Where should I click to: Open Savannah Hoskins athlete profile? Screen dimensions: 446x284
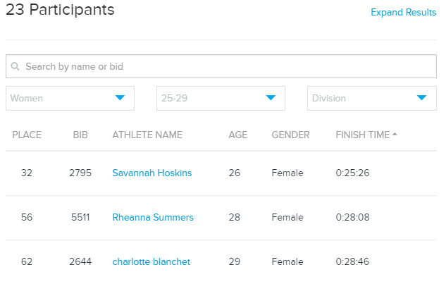(x=152, y=173)
